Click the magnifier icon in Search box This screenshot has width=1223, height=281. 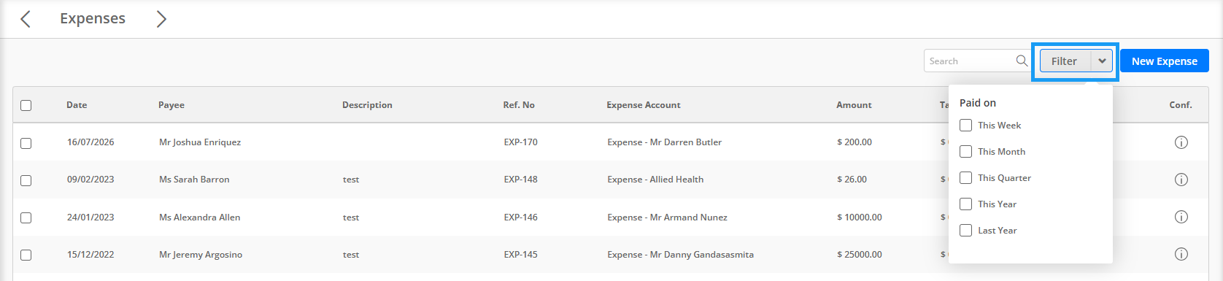[1022, 61]
